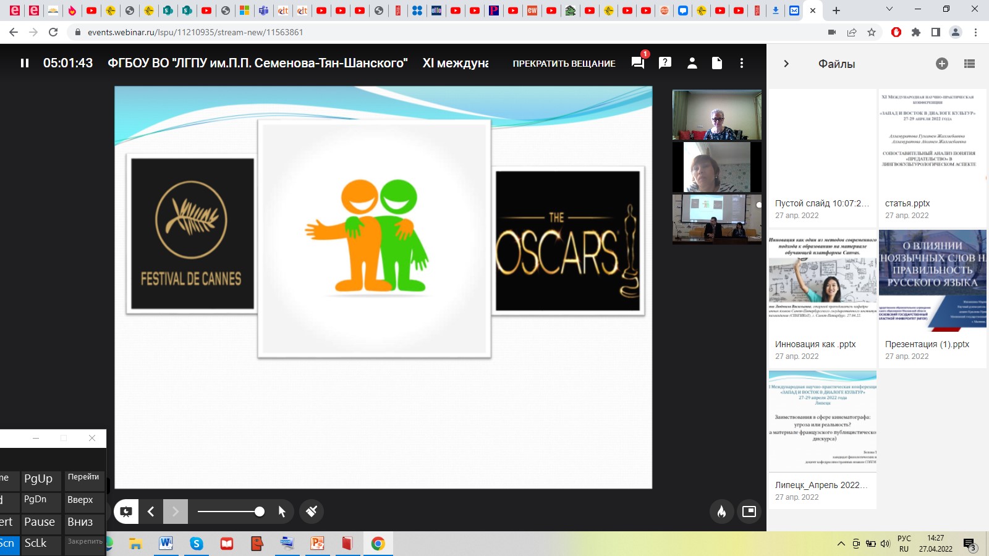
Task: Clear drawings with the brush icon
Action: pos(312,512)
